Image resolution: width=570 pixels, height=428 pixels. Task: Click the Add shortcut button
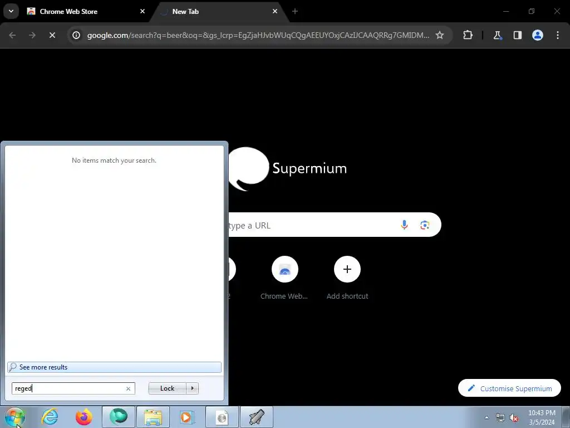tap(347, 278)
